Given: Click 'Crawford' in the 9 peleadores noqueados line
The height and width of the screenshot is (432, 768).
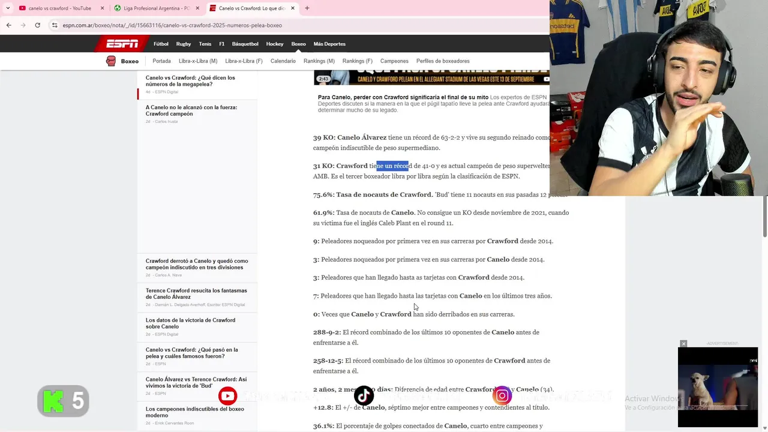Looking at the screenshot, I should [503, 241].
